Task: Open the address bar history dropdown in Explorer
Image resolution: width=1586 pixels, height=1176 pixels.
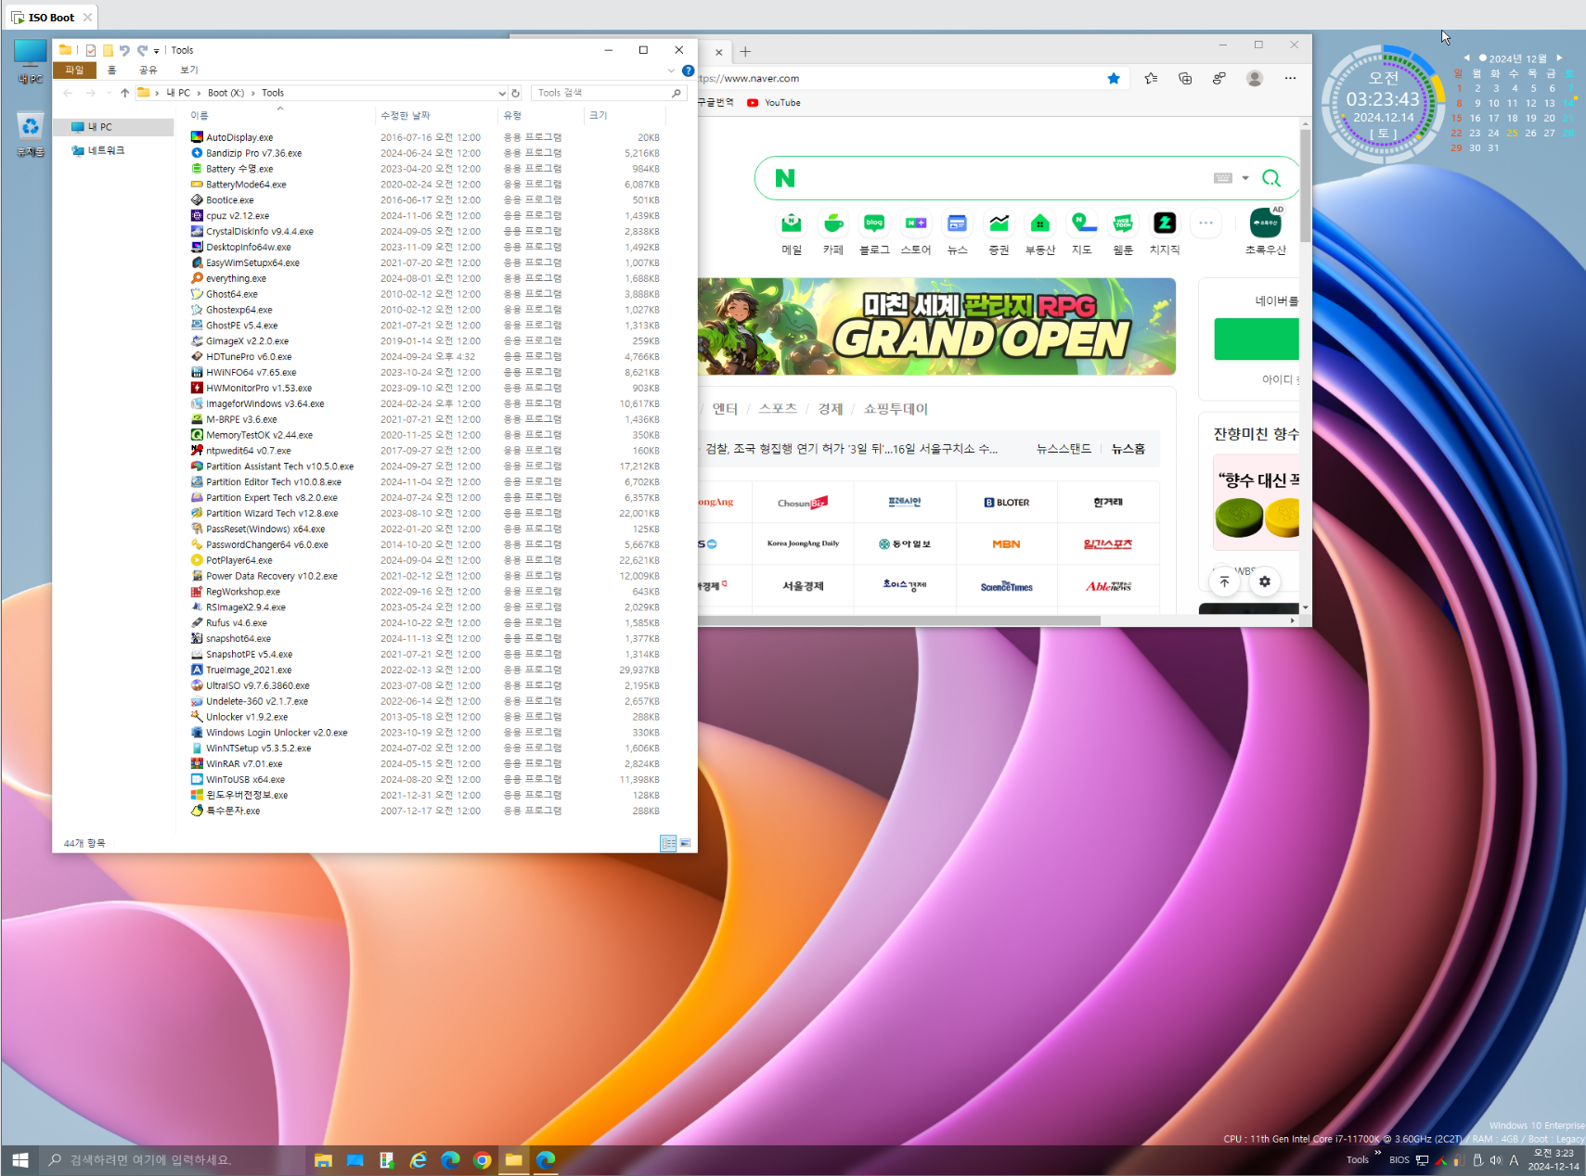Action: tap(502, 93)
